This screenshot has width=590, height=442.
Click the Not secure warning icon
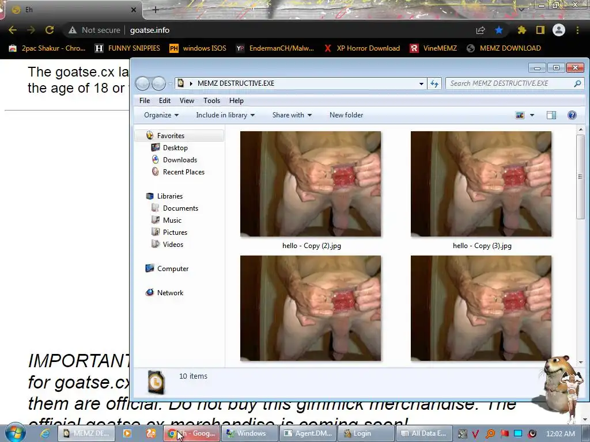(73, 30)
